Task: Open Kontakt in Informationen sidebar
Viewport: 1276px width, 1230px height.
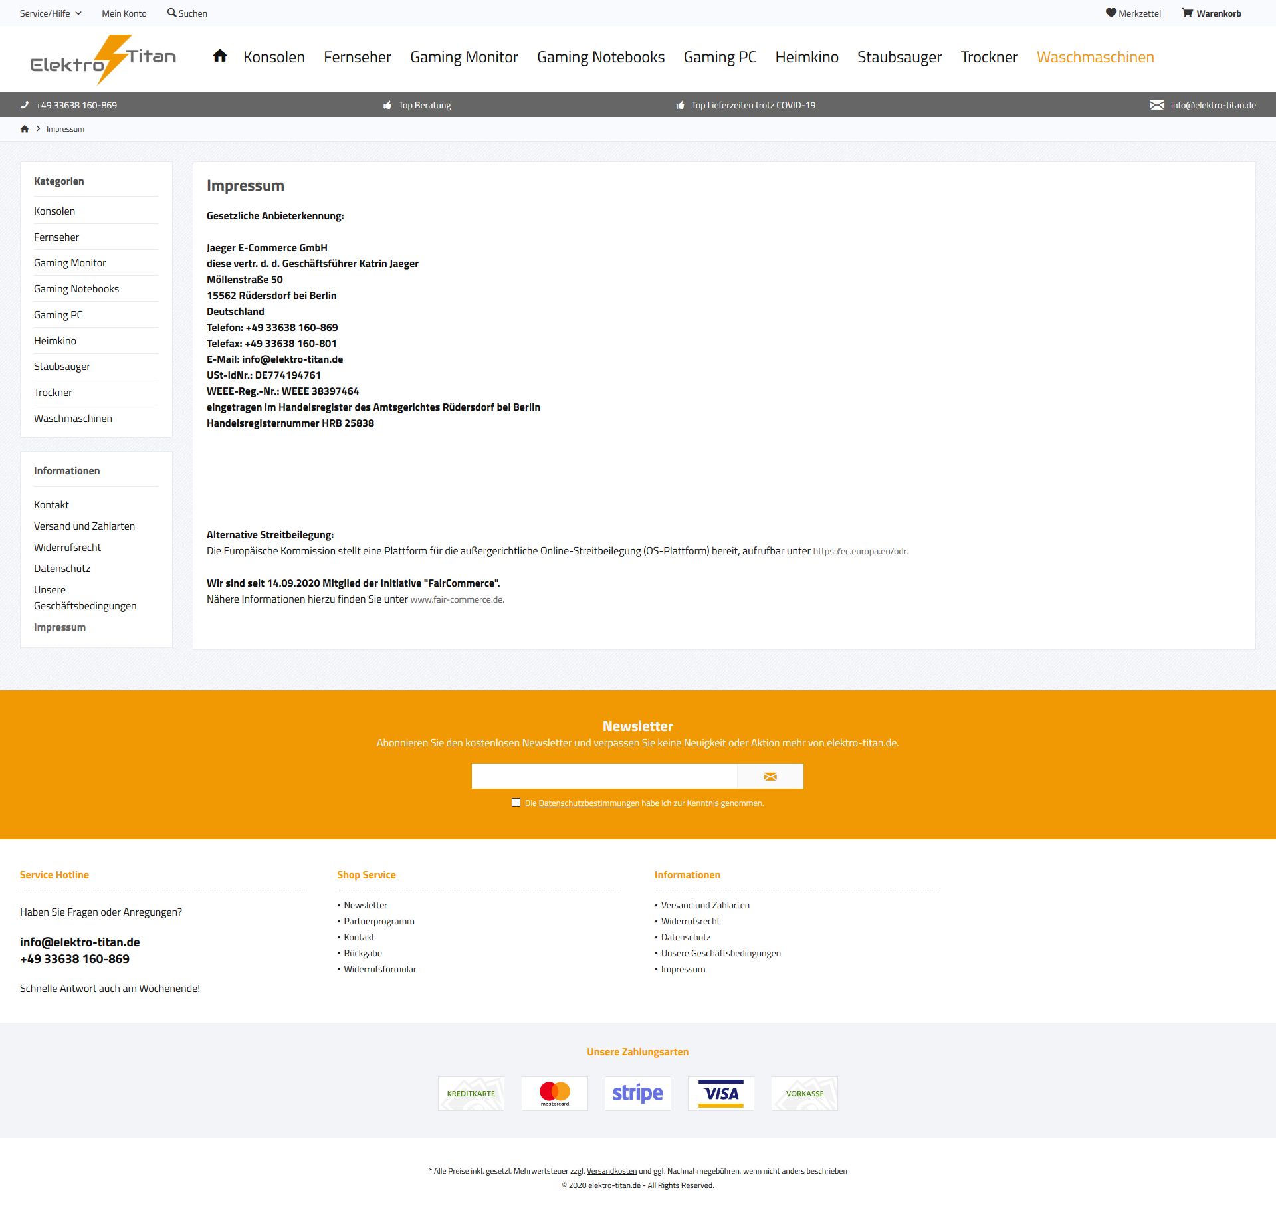Action: pyautogui.click(x=51, y=505)
